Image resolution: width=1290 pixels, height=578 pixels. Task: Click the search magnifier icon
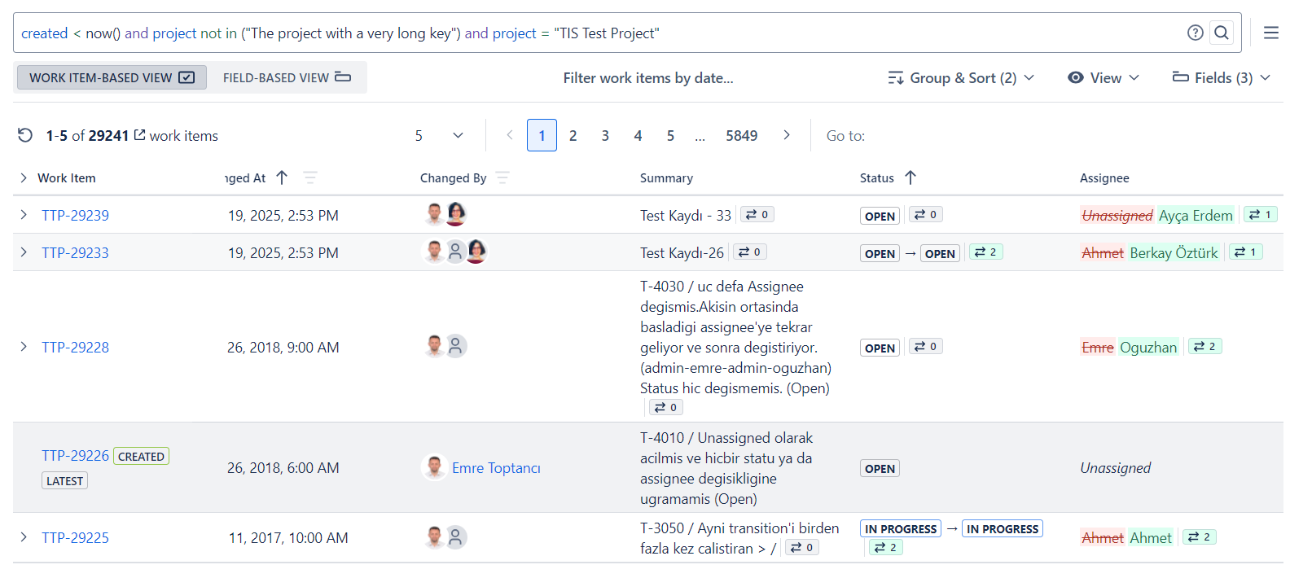(1221, 33)
